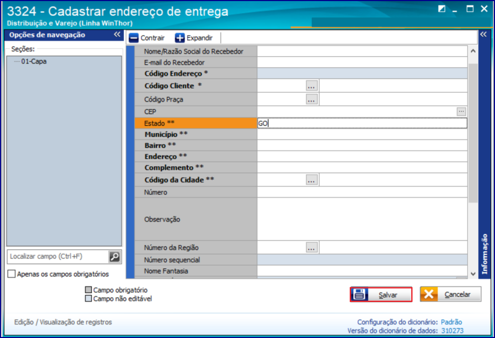Click the Código da Cidade code input

[x=281, y=180]
